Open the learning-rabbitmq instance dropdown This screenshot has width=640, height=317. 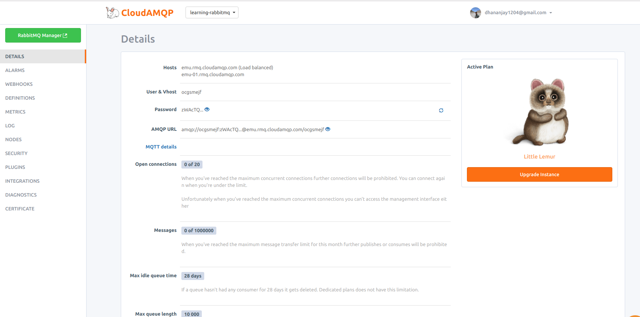[212, 12]
